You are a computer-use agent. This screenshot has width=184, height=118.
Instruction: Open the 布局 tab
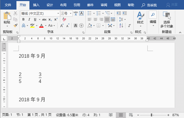(x=63, y=5)
